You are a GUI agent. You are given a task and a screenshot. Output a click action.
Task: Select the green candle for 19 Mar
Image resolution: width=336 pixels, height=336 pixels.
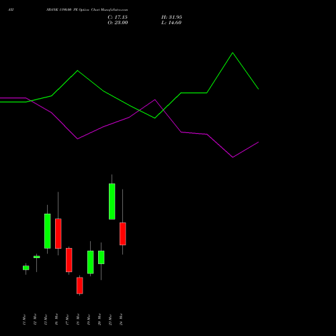point(91,262)
